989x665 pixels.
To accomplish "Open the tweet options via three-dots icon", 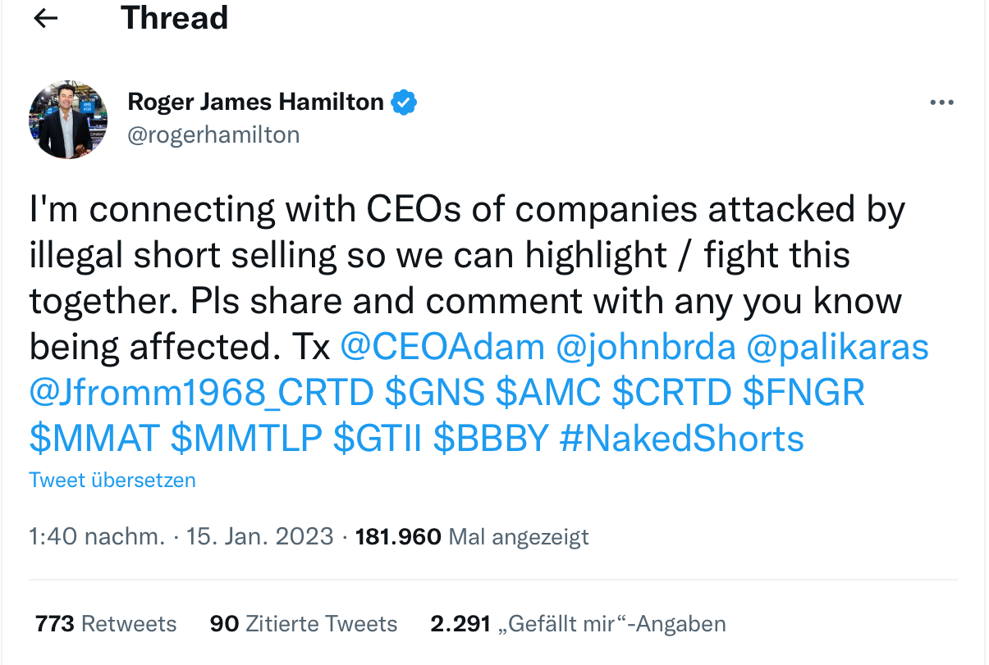I will click(x=941, y=102).
